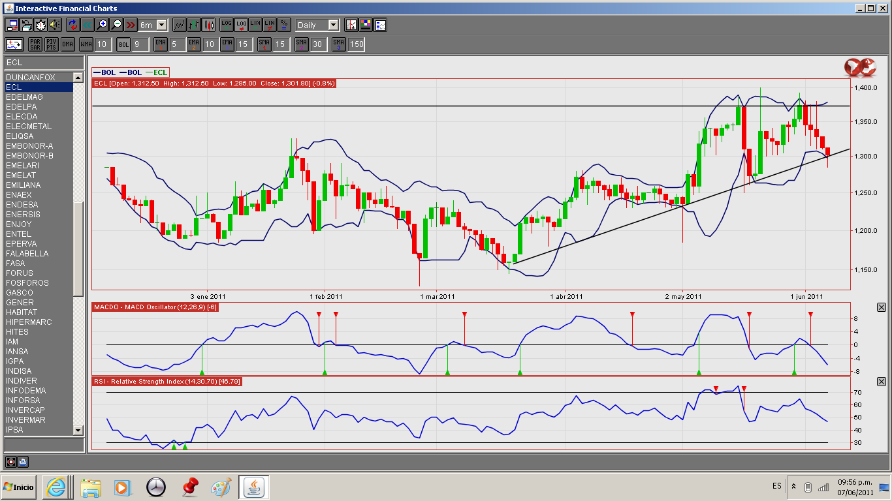Select ENTEL in the symbol list

click(39, 234)
